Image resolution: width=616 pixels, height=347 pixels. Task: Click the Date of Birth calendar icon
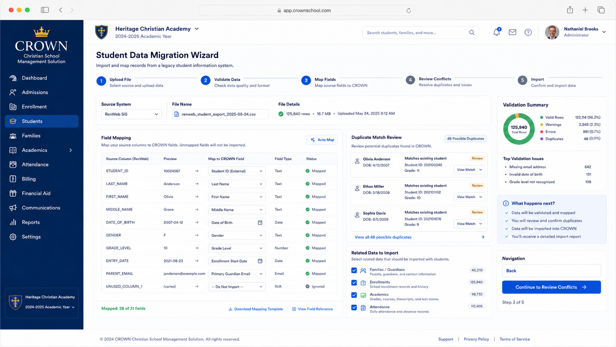coord(260,222)
